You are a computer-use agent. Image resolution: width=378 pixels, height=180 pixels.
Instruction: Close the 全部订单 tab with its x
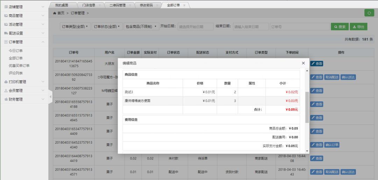184,5
